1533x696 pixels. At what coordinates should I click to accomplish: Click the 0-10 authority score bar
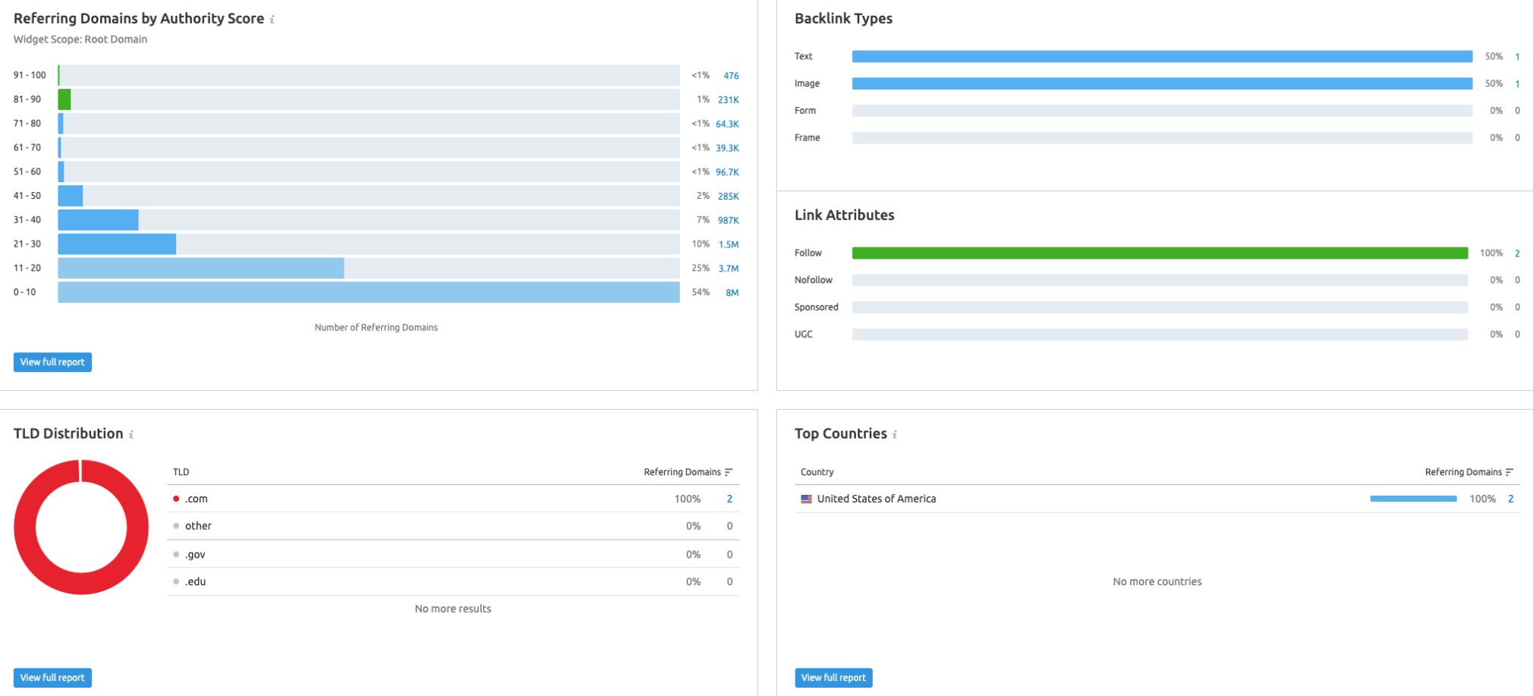tap(368, 293)
